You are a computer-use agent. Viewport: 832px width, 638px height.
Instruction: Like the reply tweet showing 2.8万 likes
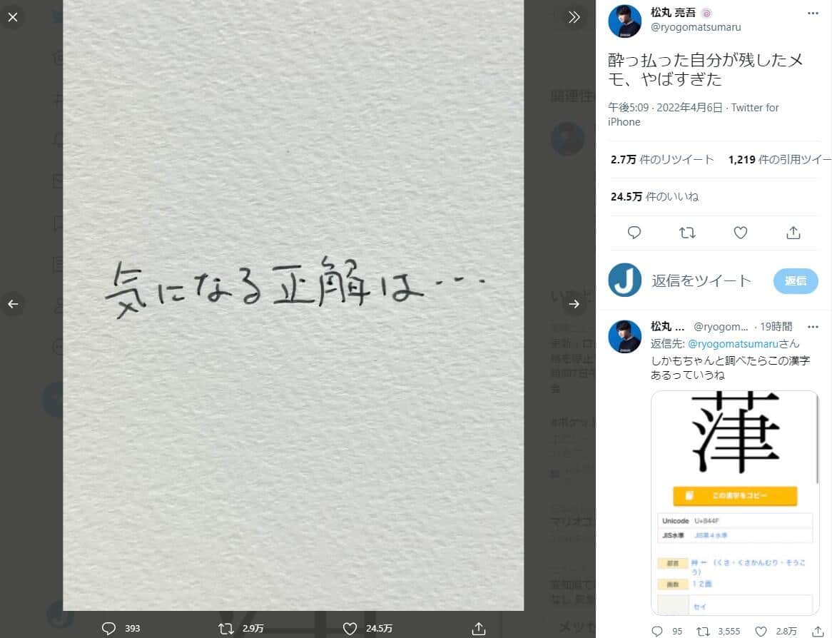pyautogui.click(x=761, y=631)
